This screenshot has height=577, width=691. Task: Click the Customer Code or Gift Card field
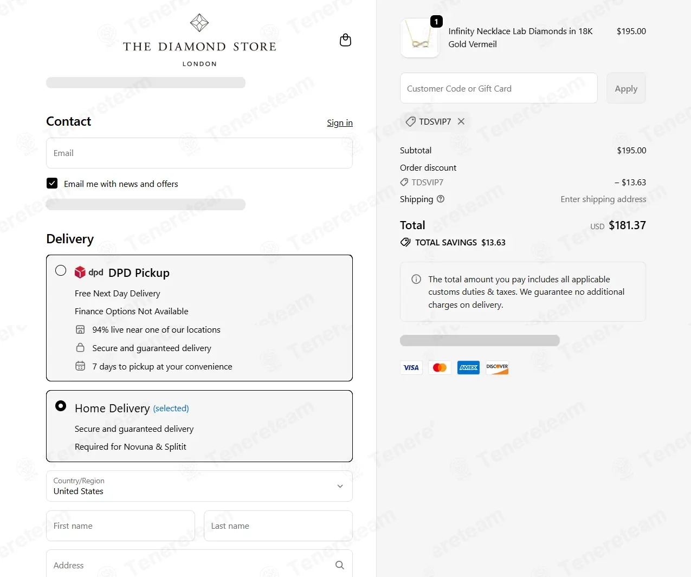[499, 88]
